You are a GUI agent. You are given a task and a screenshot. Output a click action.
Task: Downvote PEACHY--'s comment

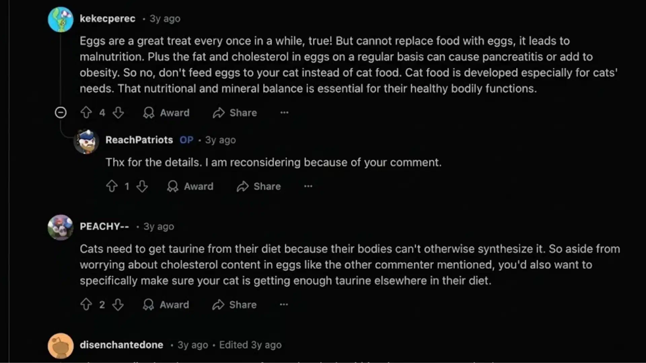pyautogui.click(x=118, y=305)
